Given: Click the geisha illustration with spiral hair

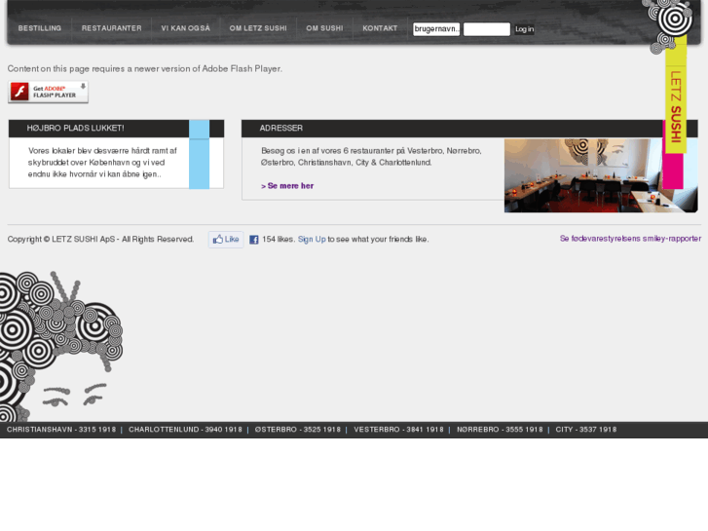Looking at the screenshot, I should pos(61,346).
